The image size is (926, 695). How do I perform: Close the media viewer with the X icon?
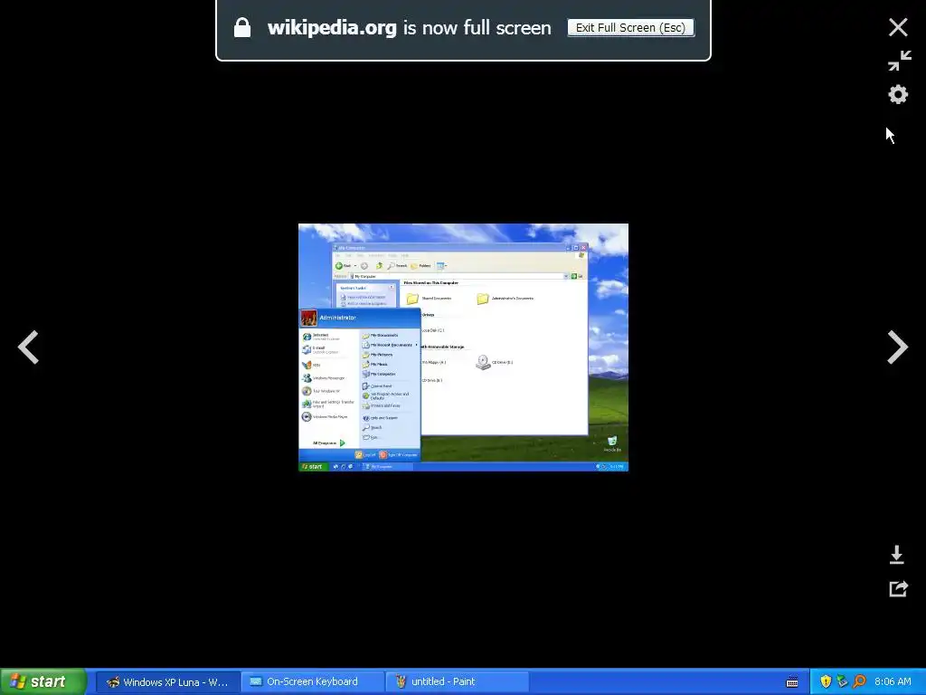tap(898, 27)
